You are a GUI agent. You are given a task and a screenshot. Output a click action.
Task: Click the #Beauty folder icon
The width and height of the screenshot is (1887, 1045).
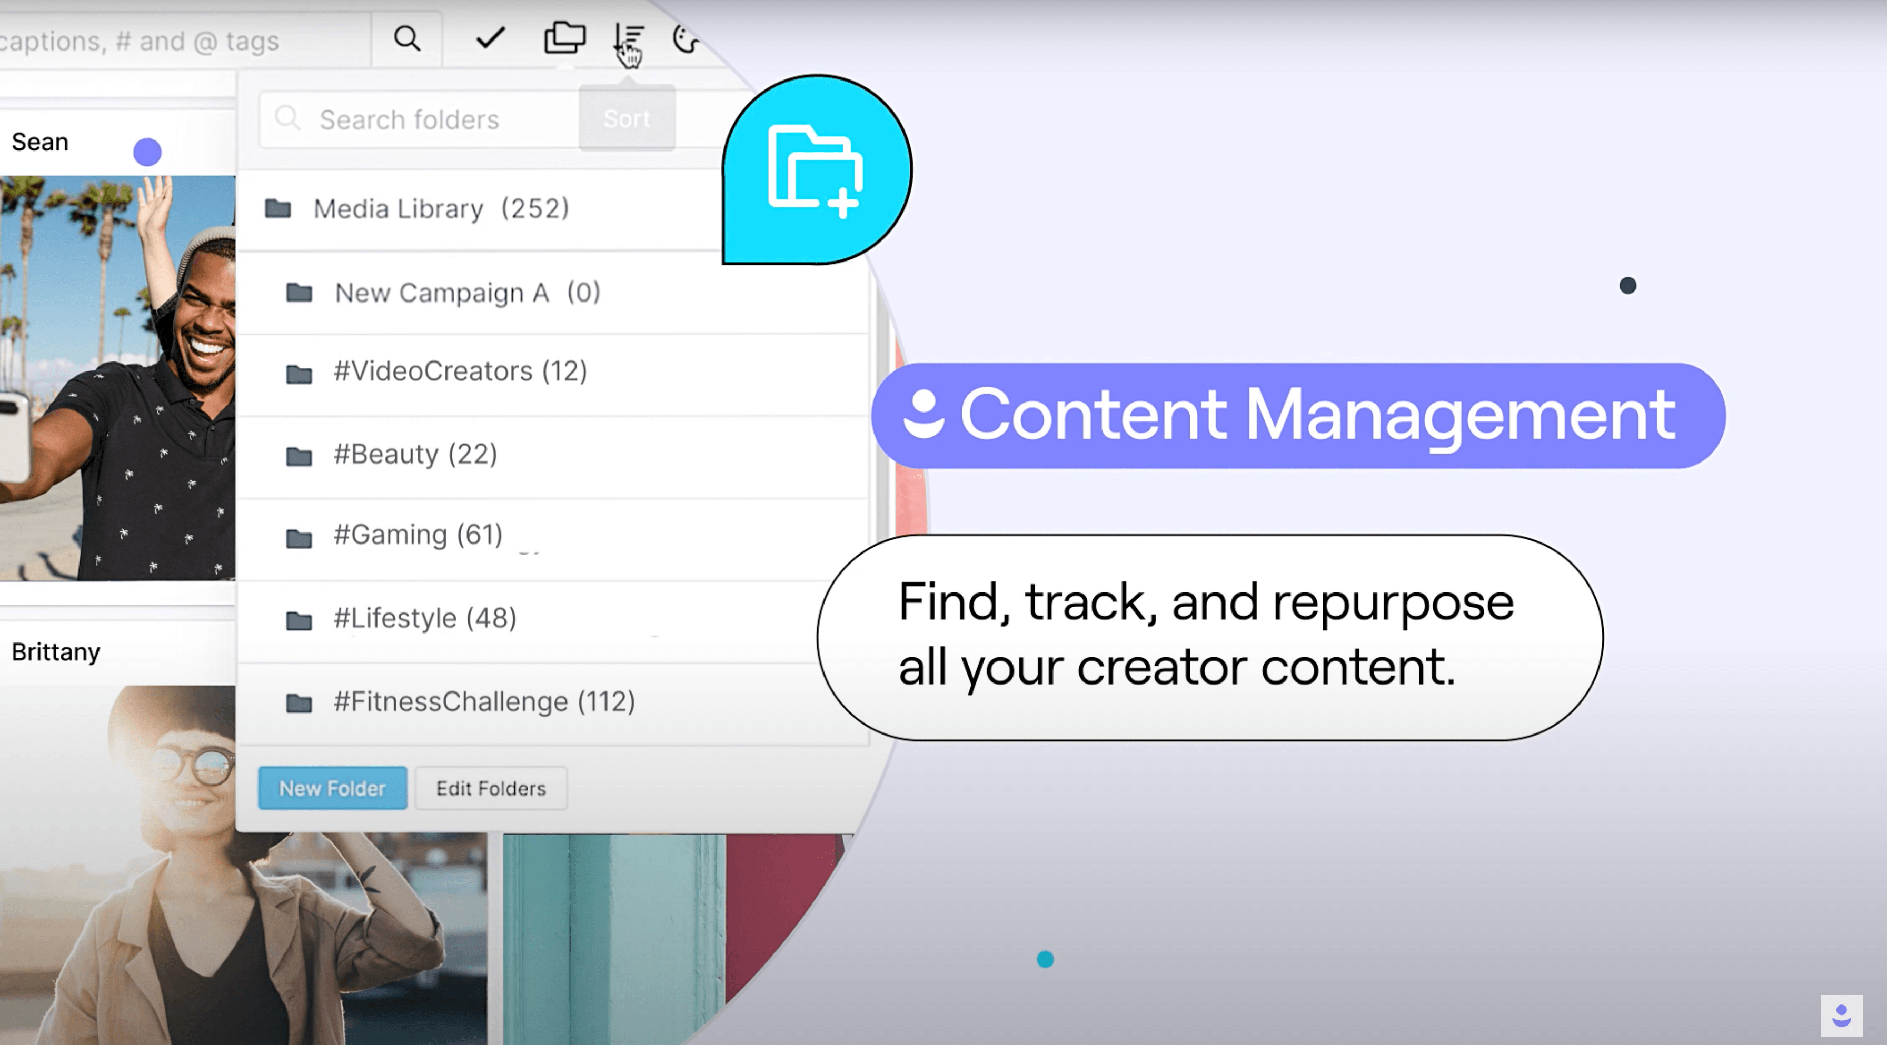(x=299, y=456)
